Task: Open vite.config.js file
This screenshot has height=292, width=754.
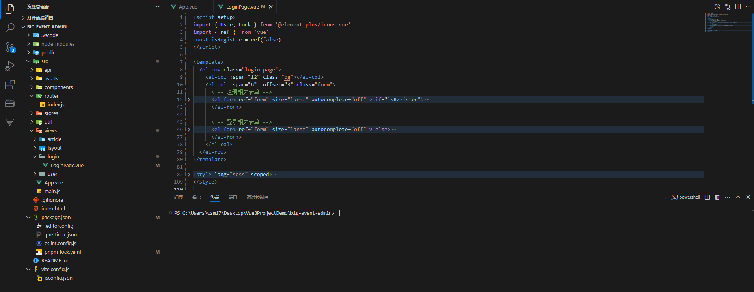Action: pos(93,269)
